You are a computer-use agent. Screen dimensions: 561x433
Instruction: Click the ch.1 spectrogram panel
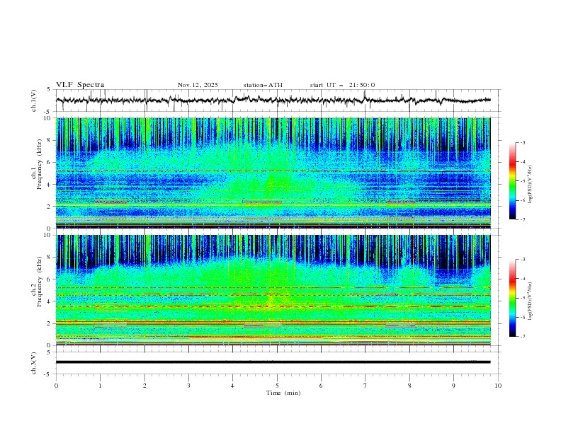pos(273,173)
